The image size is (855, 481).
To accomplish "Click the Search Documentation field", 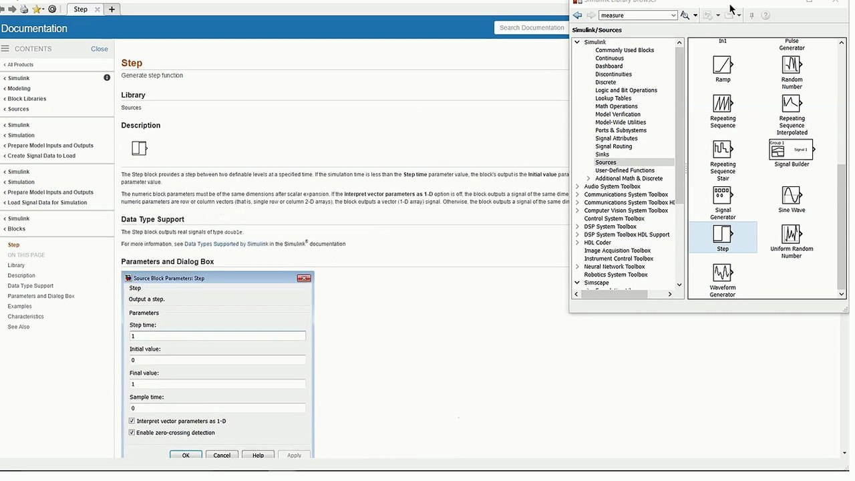I will pyautogui.click(x=532, y=28).
